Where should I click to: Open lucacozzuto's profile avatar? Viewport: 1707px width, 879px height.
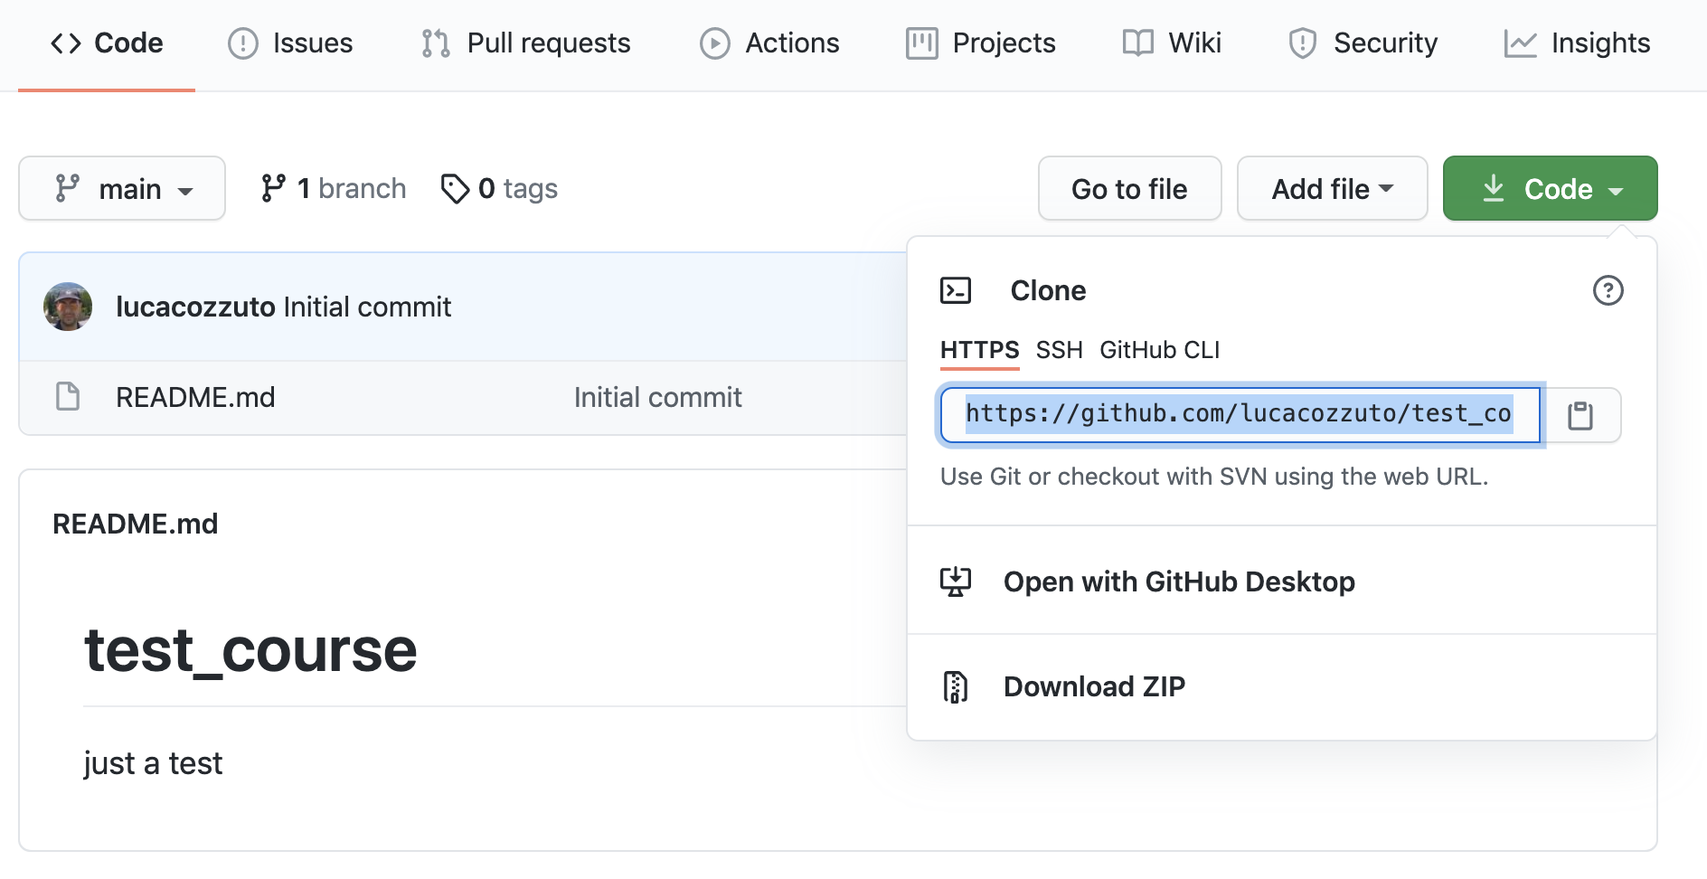click(68, 307)
